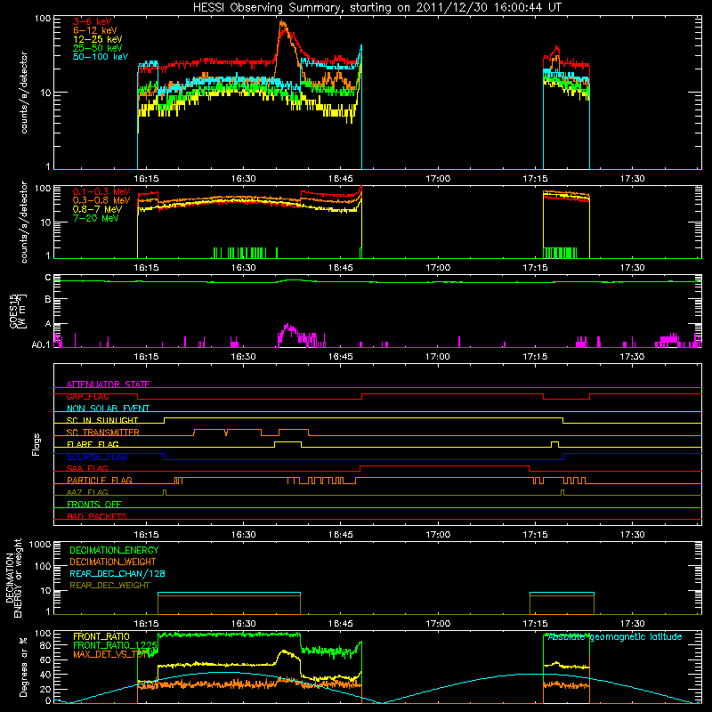Click the 0.1-0.3 MeV legend label
The height and width of the screenshot is (712, 712).
[101, 191]
